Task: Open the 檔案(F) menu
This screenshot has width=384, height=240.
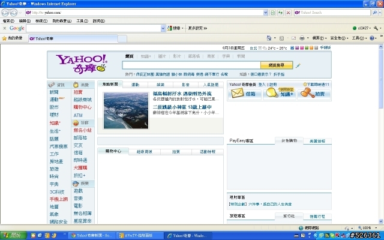Action: tap(8, 21)
